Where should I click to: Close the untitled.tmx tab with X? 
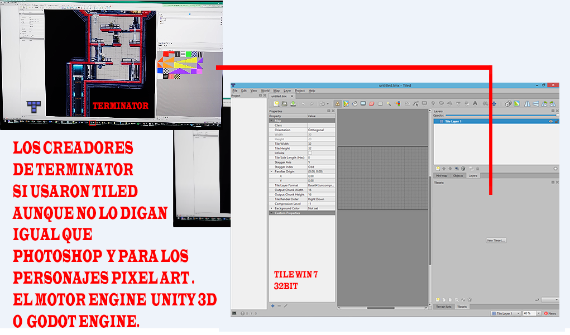292,96
